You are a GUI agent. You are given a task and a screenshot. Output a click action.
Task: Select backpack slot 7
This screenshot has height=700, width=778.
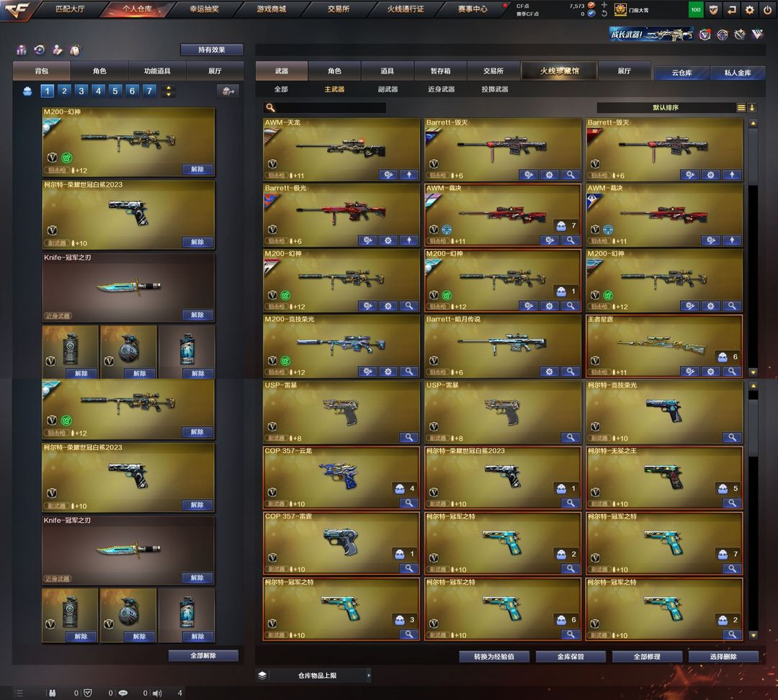point(149,91)
